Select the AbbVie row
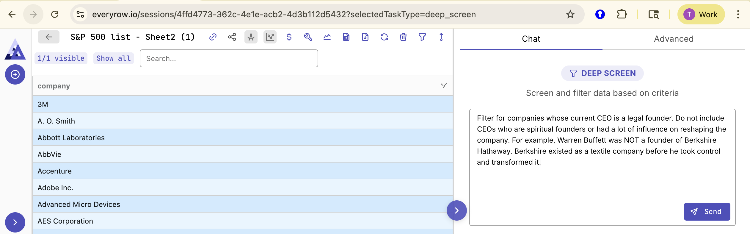 coord(243,154)
